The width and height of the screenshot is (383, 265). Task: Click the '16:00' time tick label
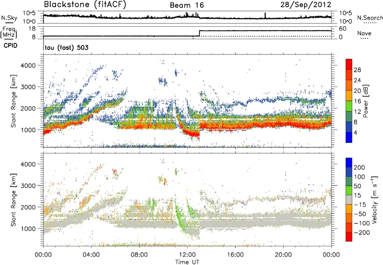click(235, 255)
